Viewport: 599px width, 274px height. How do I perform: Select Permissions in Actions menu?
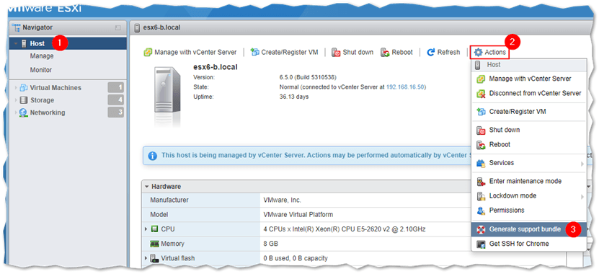[528, 210]
